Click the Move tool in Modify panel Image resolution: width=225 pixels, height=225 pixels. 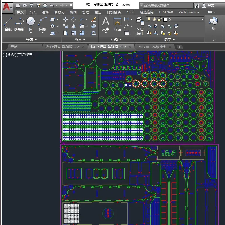pos(66,19)
